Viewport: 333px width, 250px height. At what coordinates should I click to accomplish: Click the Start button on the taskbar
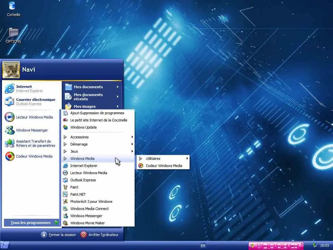click(x=4, y=245)
